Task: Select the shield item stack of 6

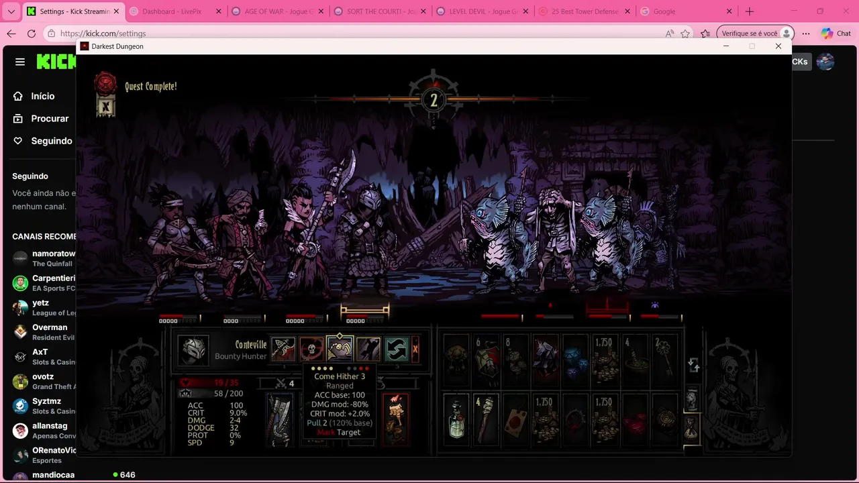Action: (486, 362)
